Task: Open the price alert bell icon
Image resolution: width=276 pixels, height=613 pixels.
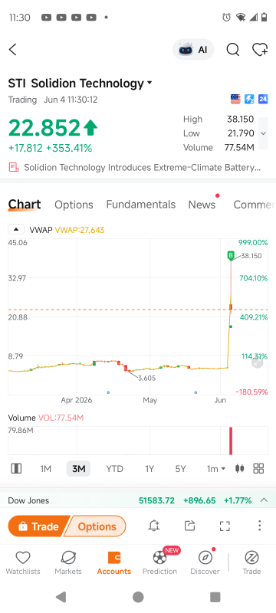Action: [x=154, y=526]
